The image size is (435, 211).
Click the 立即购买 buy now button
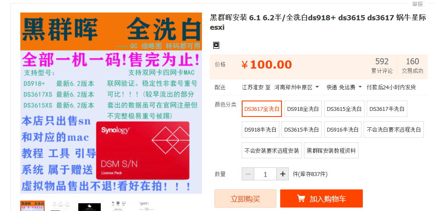[245, 198]
